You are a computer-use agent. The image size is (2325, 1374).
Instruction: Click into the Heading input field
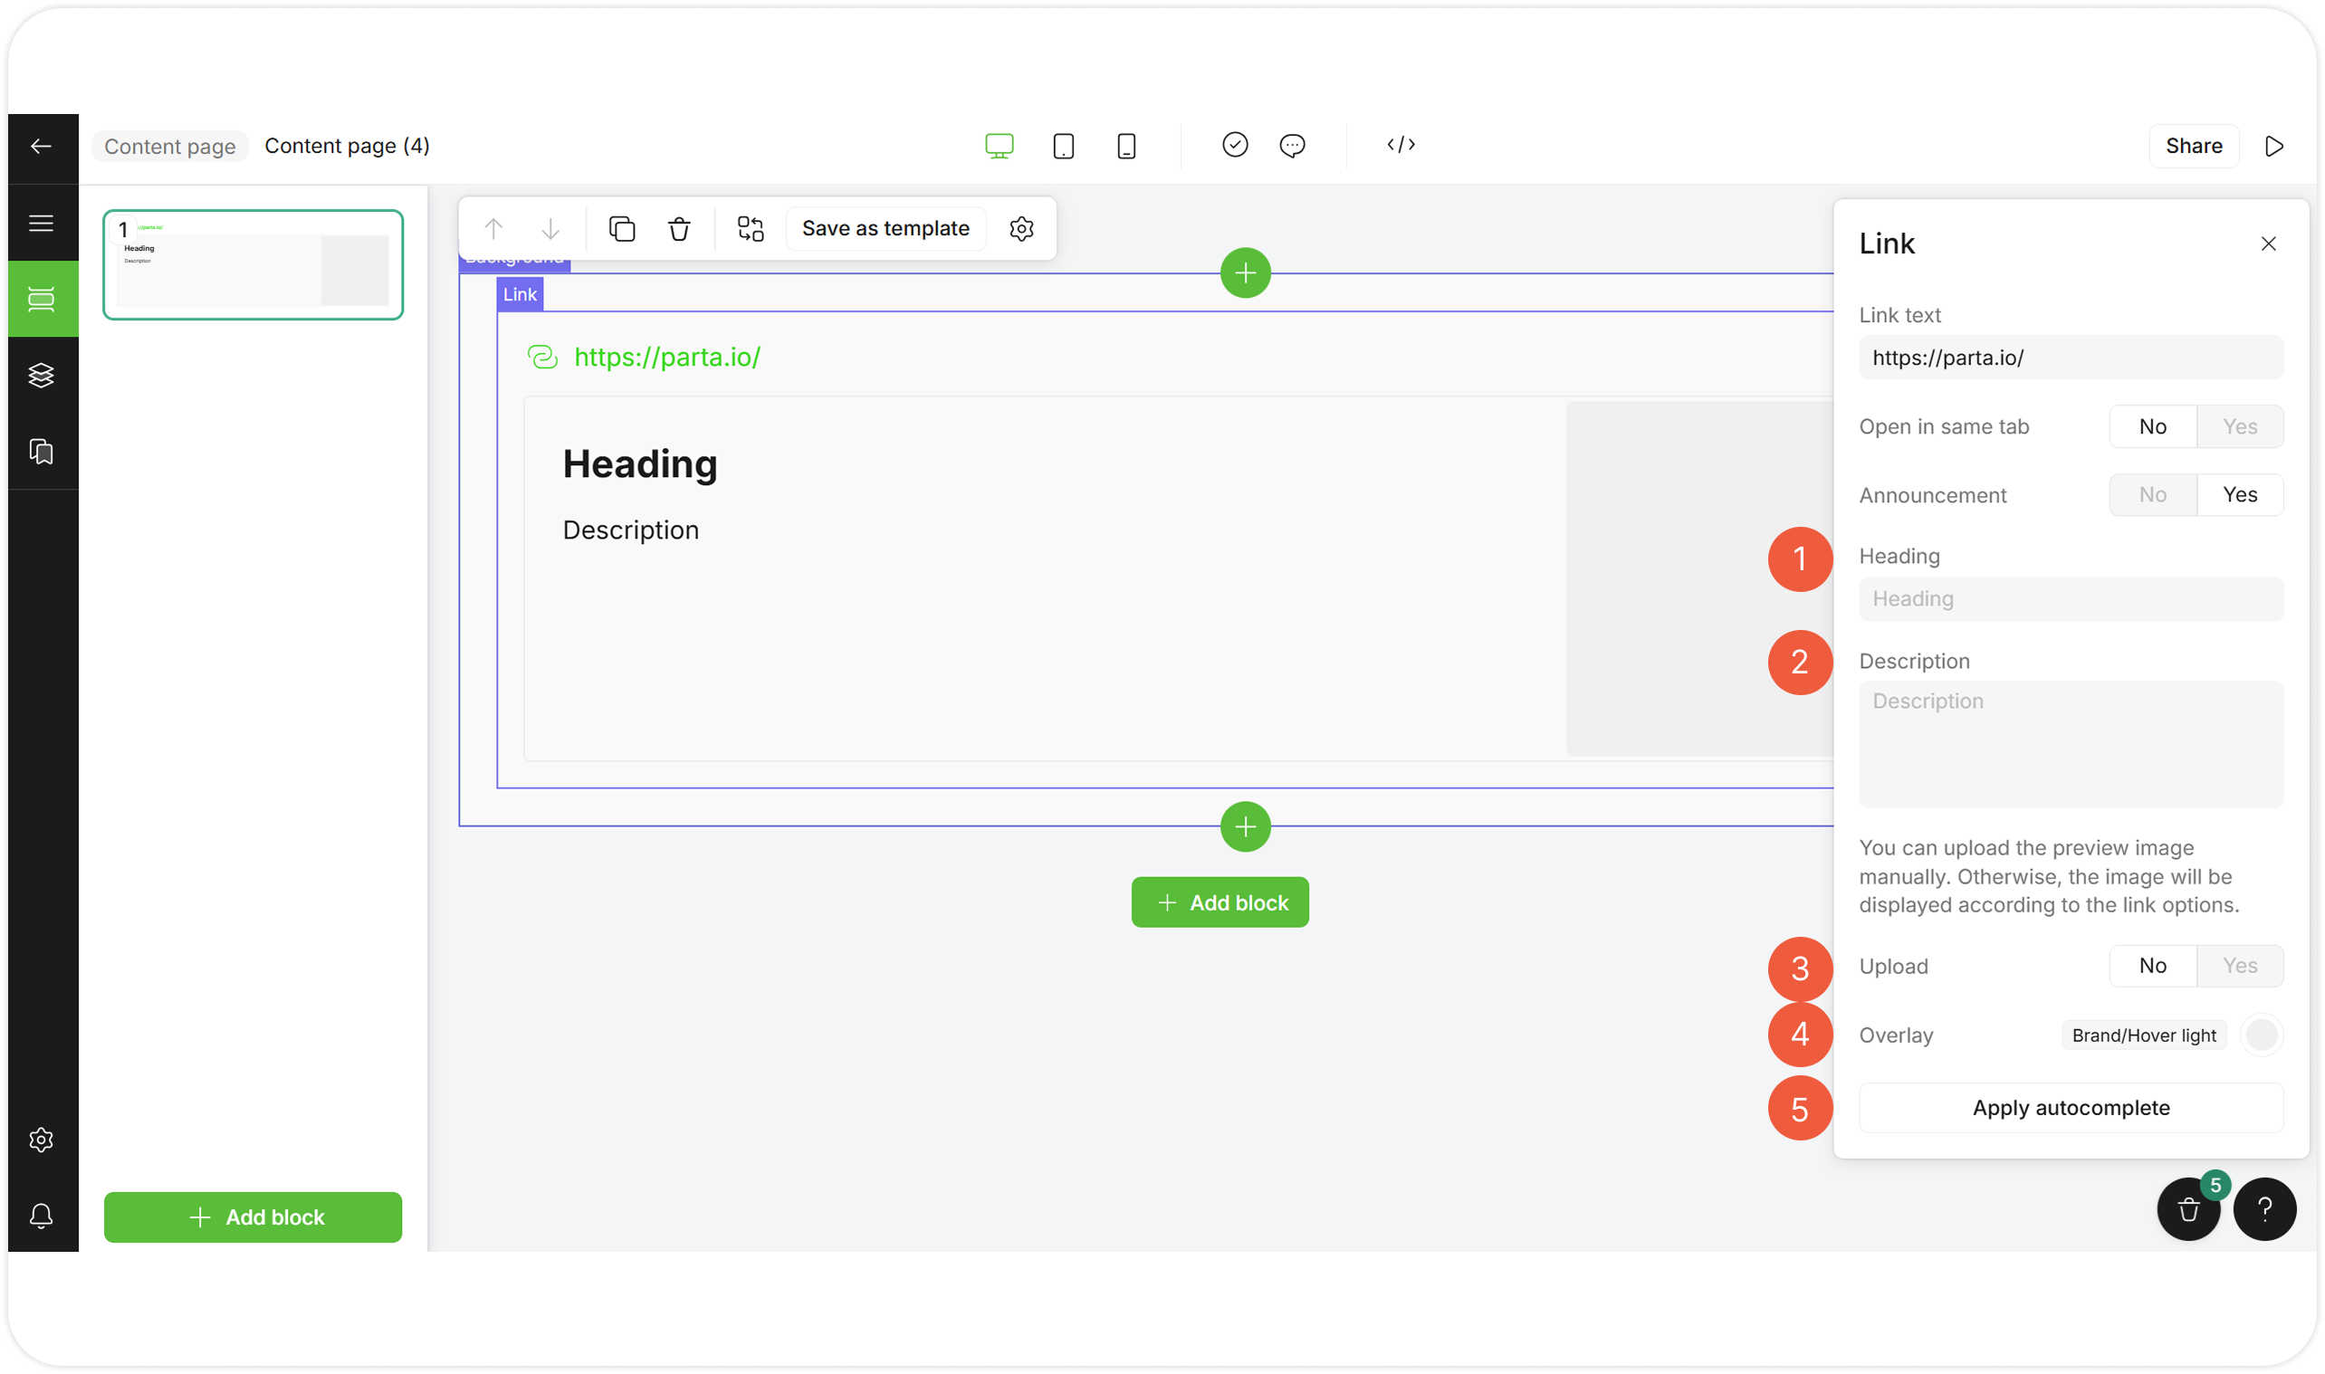2071,599
